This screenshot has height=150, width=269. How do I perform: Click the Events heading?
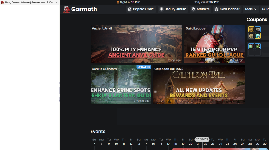tap(98, 132)
